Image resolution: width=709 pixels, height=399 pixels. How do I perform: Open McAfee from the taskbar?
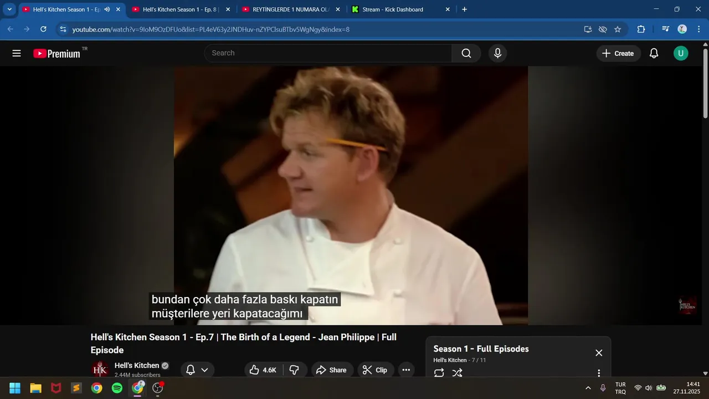(x=56, y=388)
